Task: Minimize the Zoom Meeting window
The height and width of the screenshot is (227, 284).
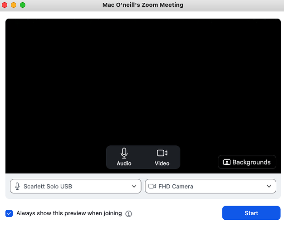Action: tap(14, 5)
